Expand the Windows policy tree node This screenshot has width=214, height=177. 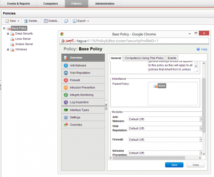(x=8, y=49)
